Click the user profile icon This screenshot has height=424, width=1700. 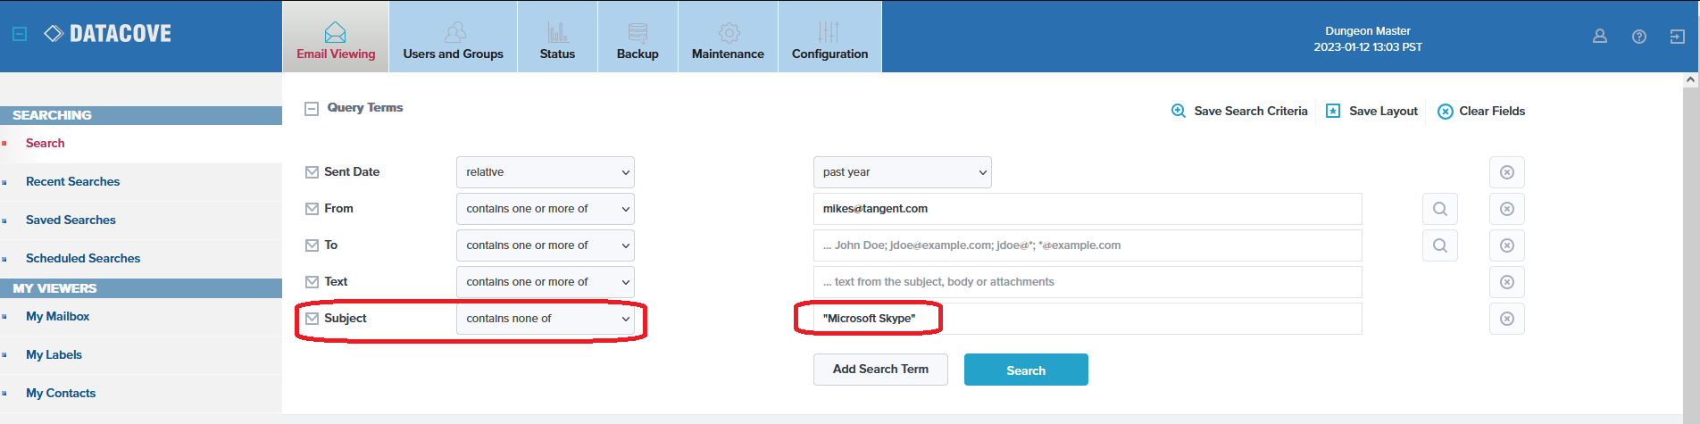click(x=1600, y=37)
